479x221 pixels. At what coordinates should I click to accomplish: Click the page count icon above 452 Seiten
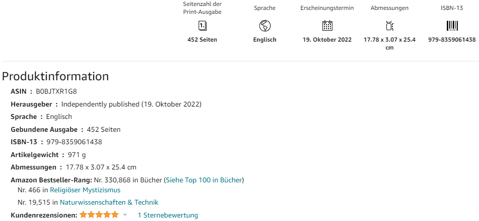point(202,26)
